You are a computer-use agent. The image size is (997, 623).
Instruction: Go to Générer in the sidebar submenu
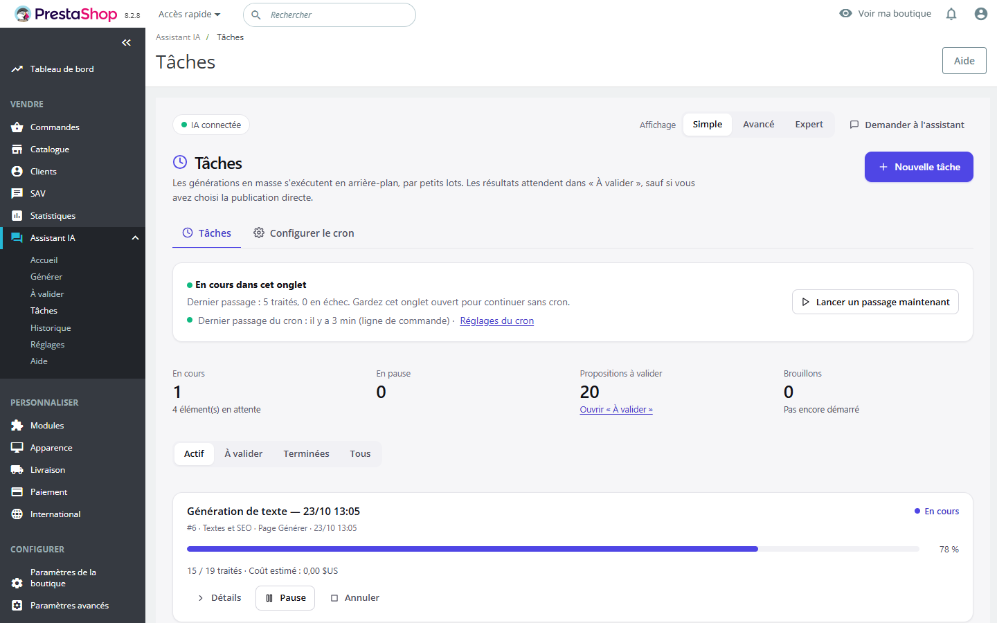click(46, 277)
